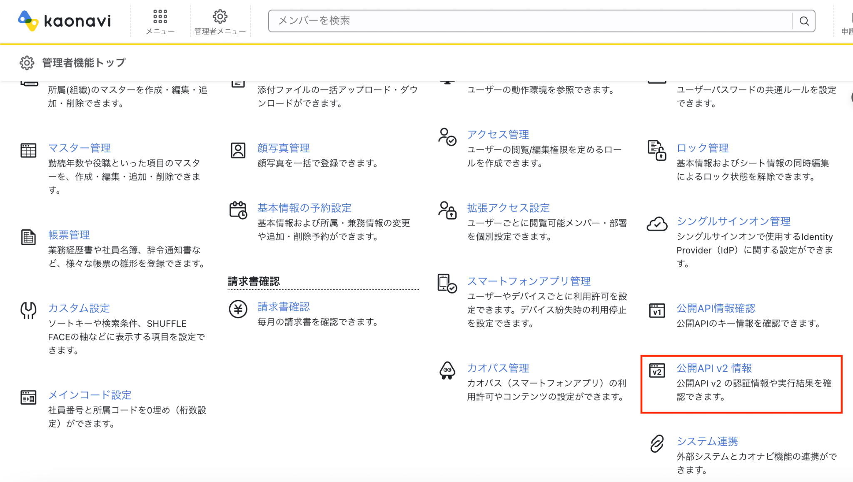Open the メニュー grid icon
The width and height of the screenshot is (853, 482).
tap(160, 17)
